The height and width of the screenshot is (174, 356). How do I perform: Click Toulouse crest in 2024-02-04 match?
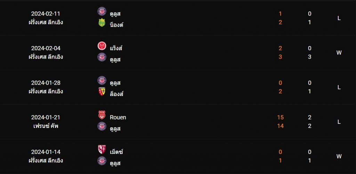(x=102, y=57)
